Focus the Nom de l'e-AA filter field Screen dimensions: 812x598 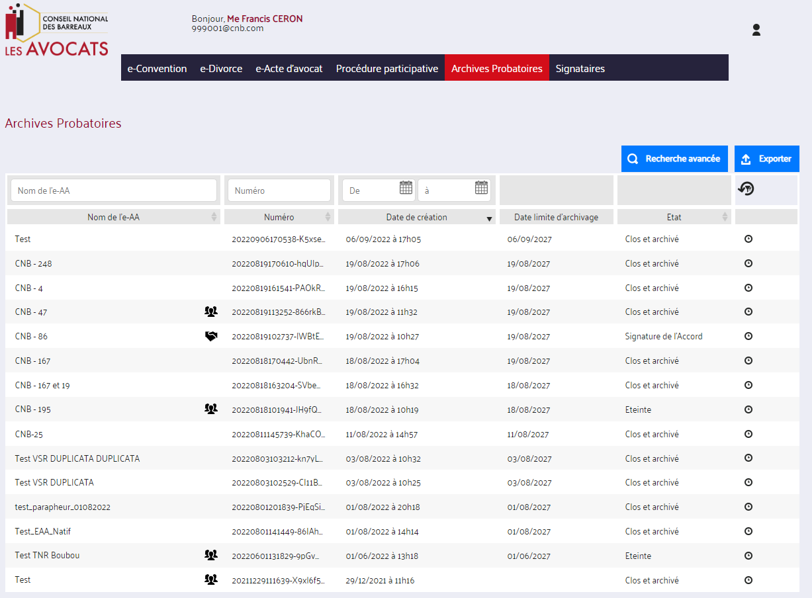click(x=114, y=191)
